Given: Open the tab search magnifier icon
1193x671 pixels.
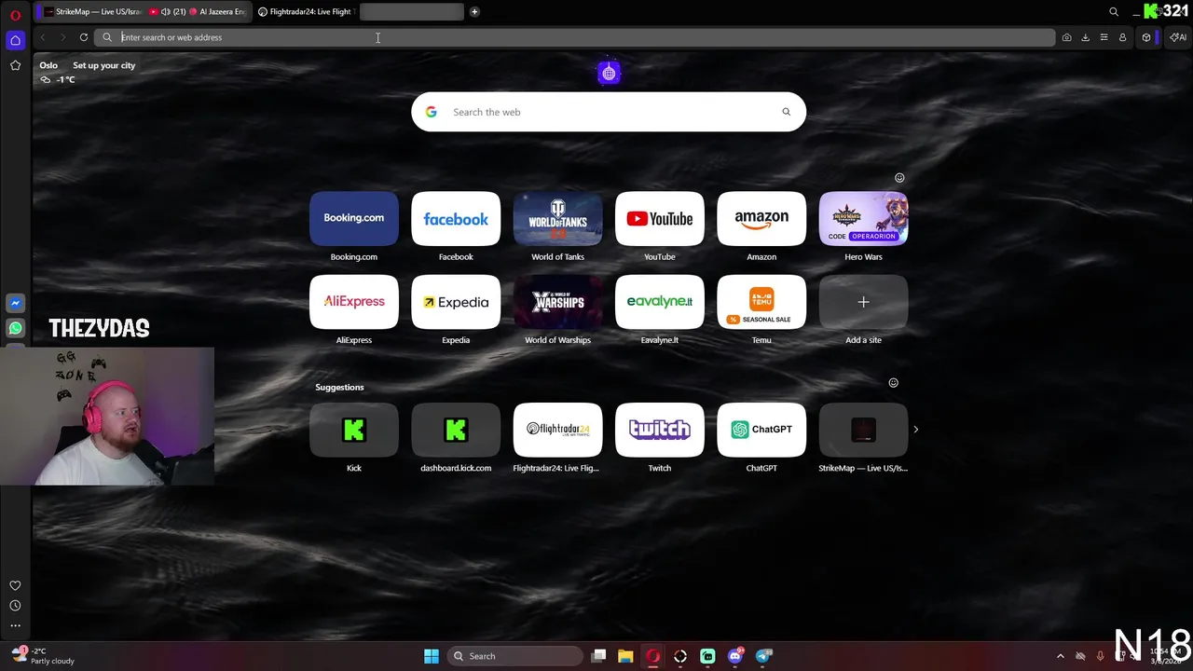Looking at the screenshot, I should pyautogui.click(x=1114, y=11).
